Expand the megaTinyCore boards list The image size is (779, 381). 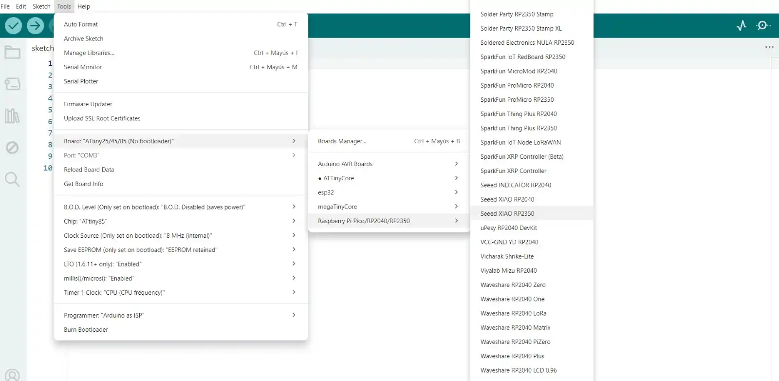pos(389,207)
